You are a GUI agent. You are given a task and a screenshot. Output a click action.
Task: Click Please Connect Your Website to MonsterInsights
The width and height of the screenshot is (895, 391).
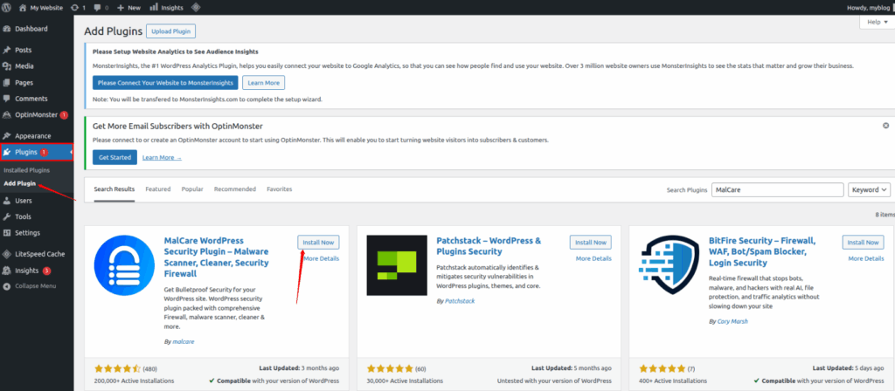[165, 83]
